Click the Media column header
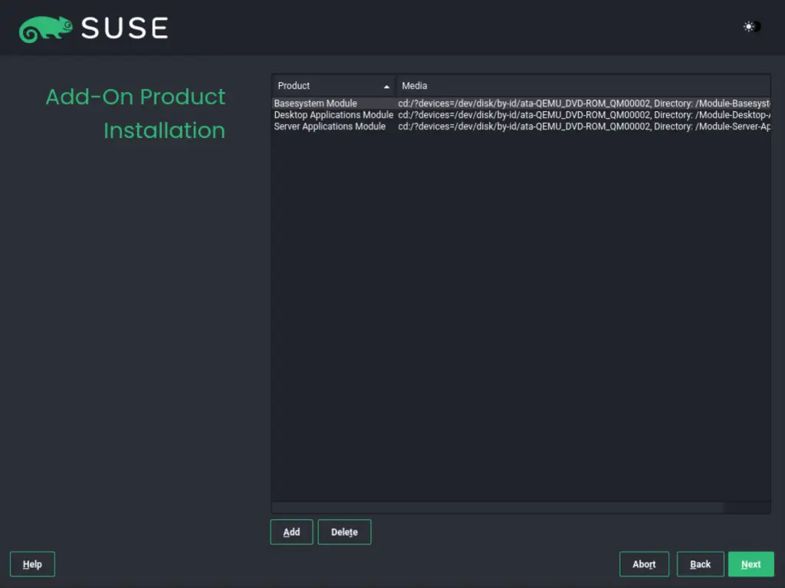The image size is (785, 588). click(460, 85)
